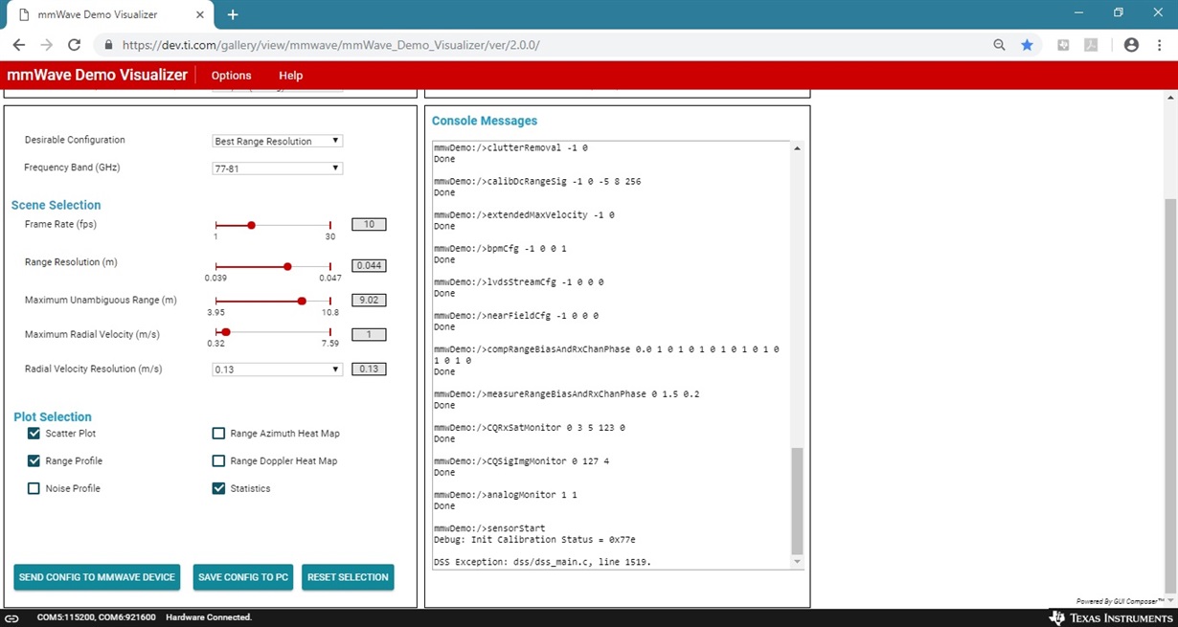Image resolution: width=1178 pixels, height=627 pixels.
Task: Click the browser zoom magnifier icon
Action: tap(999, 45)
